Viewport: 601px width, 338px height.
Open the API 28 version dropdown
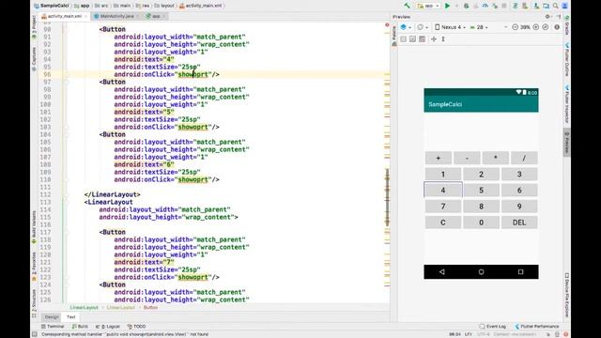(479, 27)
